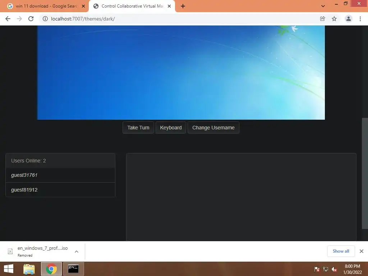Click Show all downloads button
The height and width of the screenshot is (276, 368).
341,251
